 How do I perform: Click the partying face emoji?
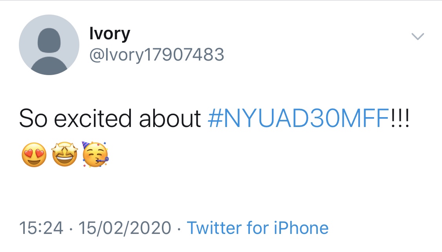(x=95, y=155)
